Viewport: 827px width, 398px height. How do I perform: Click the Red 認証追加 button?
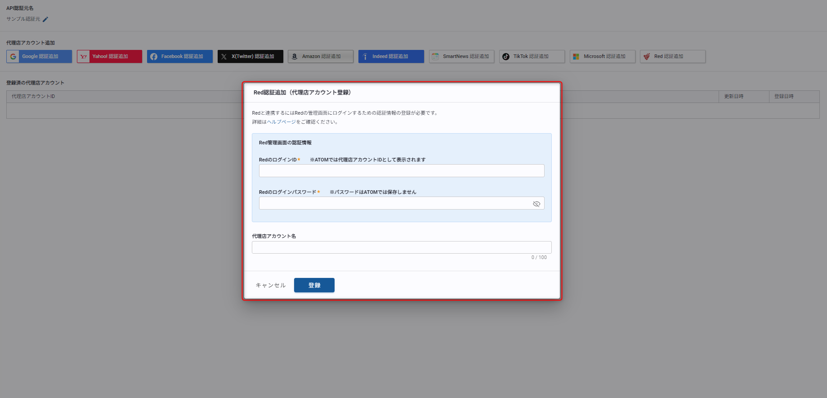[672, 57]
